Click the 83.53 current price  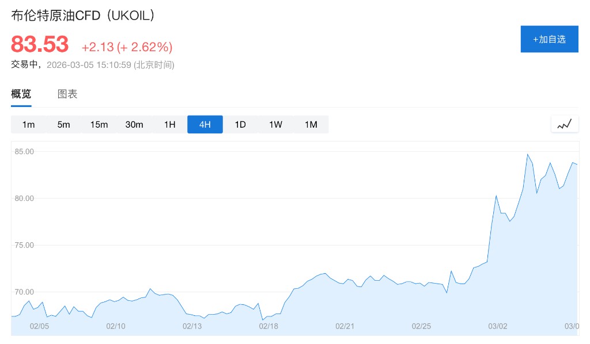[40, 44]
